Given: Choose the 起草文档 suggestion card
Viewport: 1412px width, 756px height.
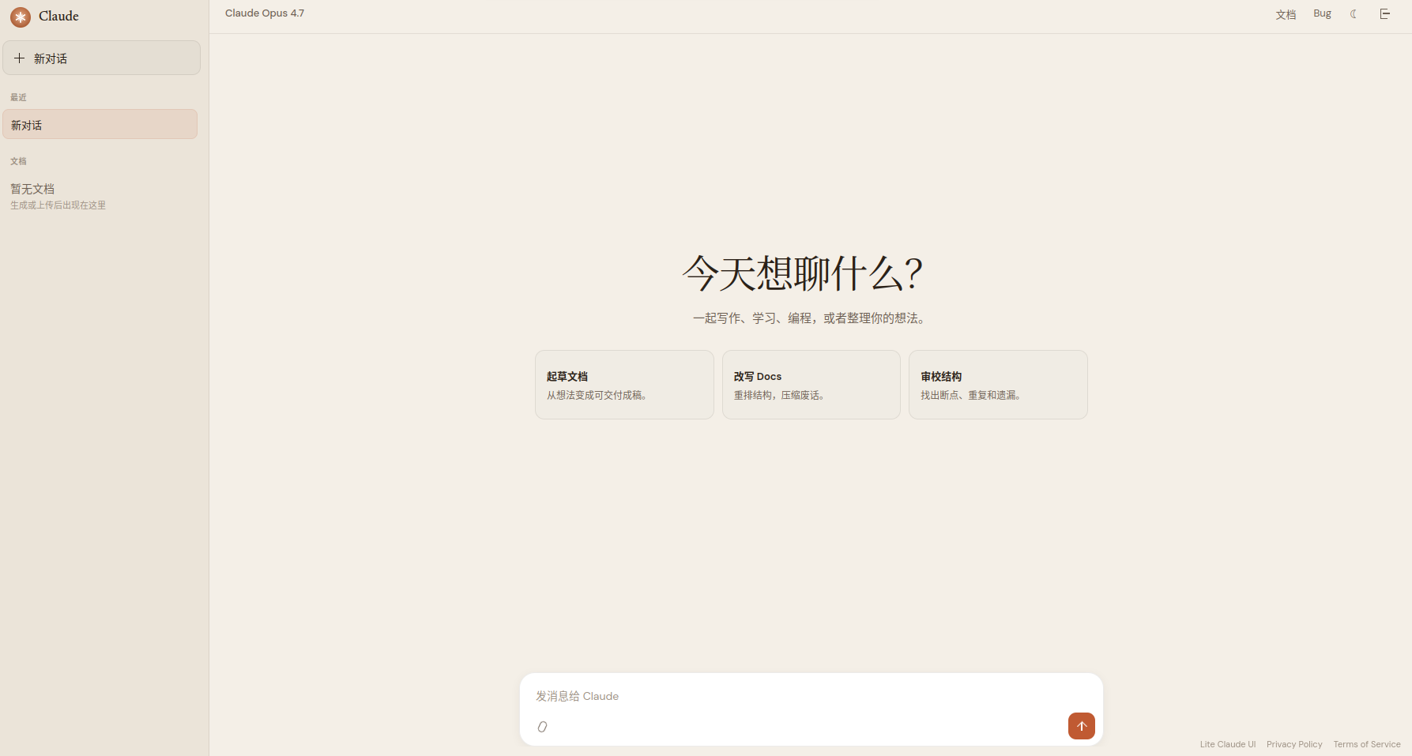Looking at the screenshot, I should click(624, 385).
